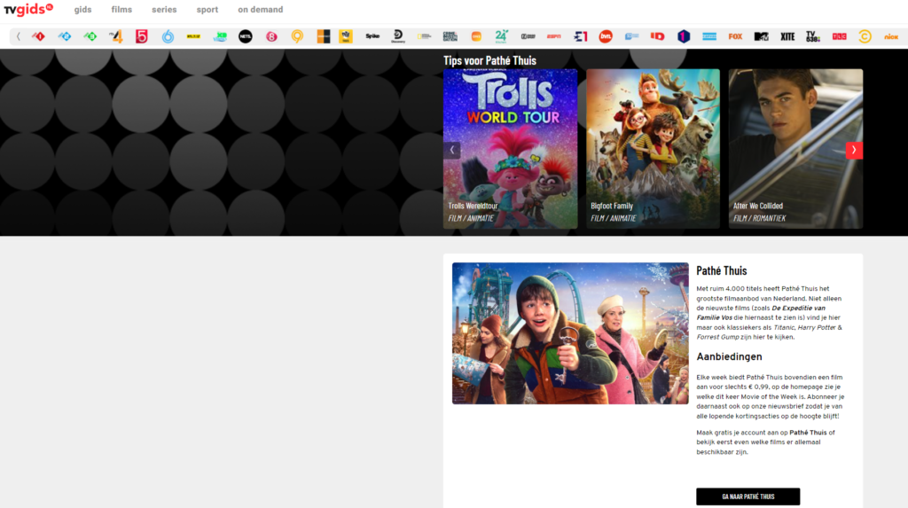Open the De Expeditie van Familie Vos image
908x508 pixels.
coord(570,333)
